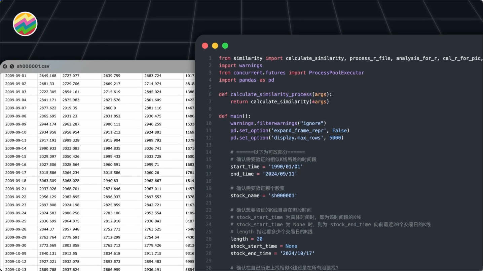
Task: Place cursor on 'import warnings' code line
Action: pyautogui.click(x=240, y=65)
